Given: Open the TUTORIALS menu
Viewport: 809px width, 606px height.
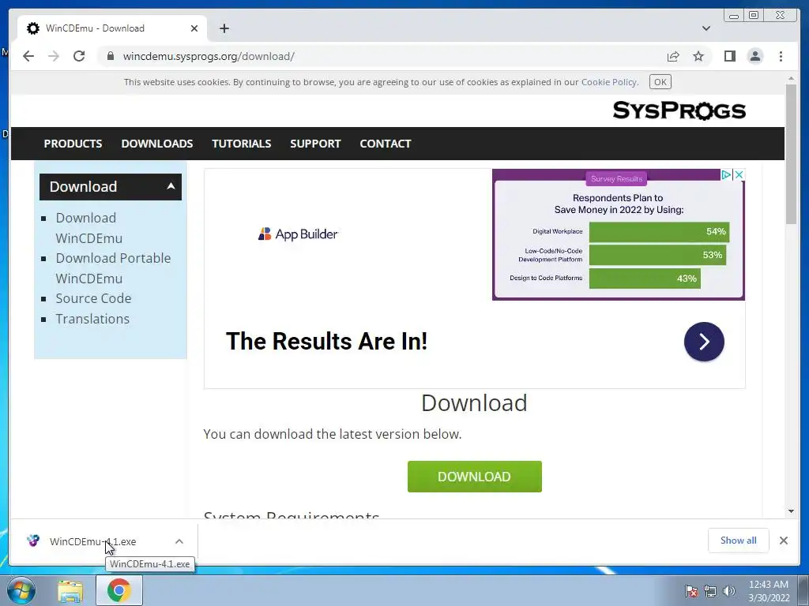Looking at the screenshot, I should (x=242, y=144).
